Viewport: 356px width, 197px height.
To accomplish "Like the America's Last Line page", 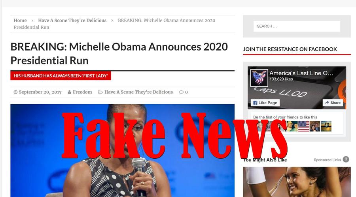I will [x=265, y=103].
